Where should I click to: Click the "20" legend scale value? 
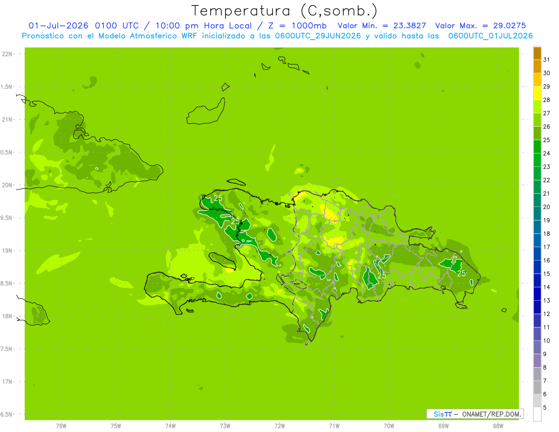pyautogui.click(x=546, y=207)
